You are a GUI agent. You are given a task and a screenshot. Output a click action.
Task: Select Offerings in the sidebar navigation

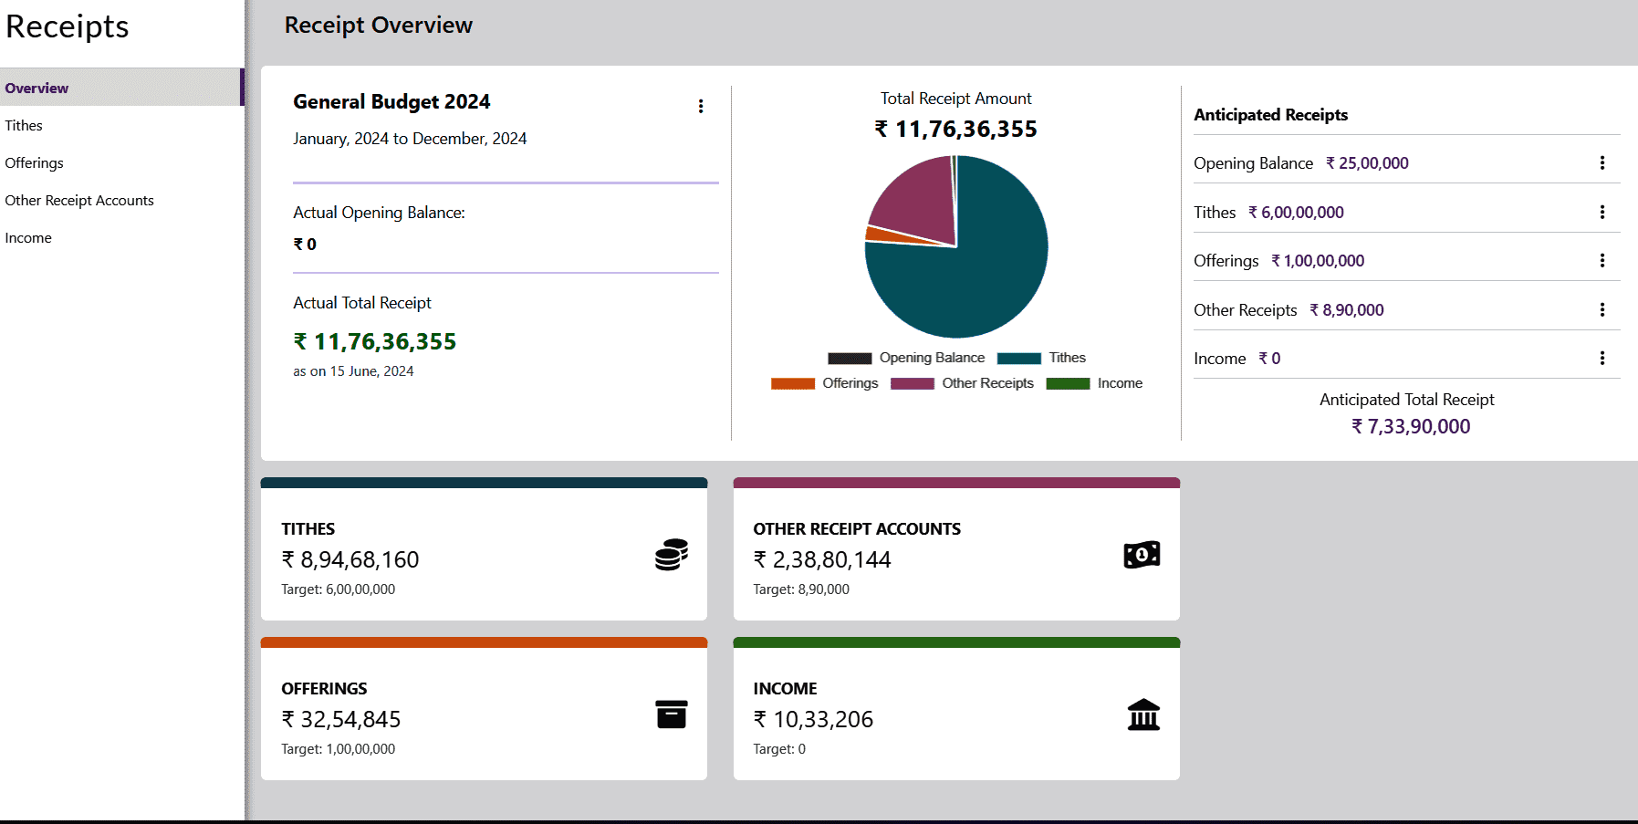point(34,163)
